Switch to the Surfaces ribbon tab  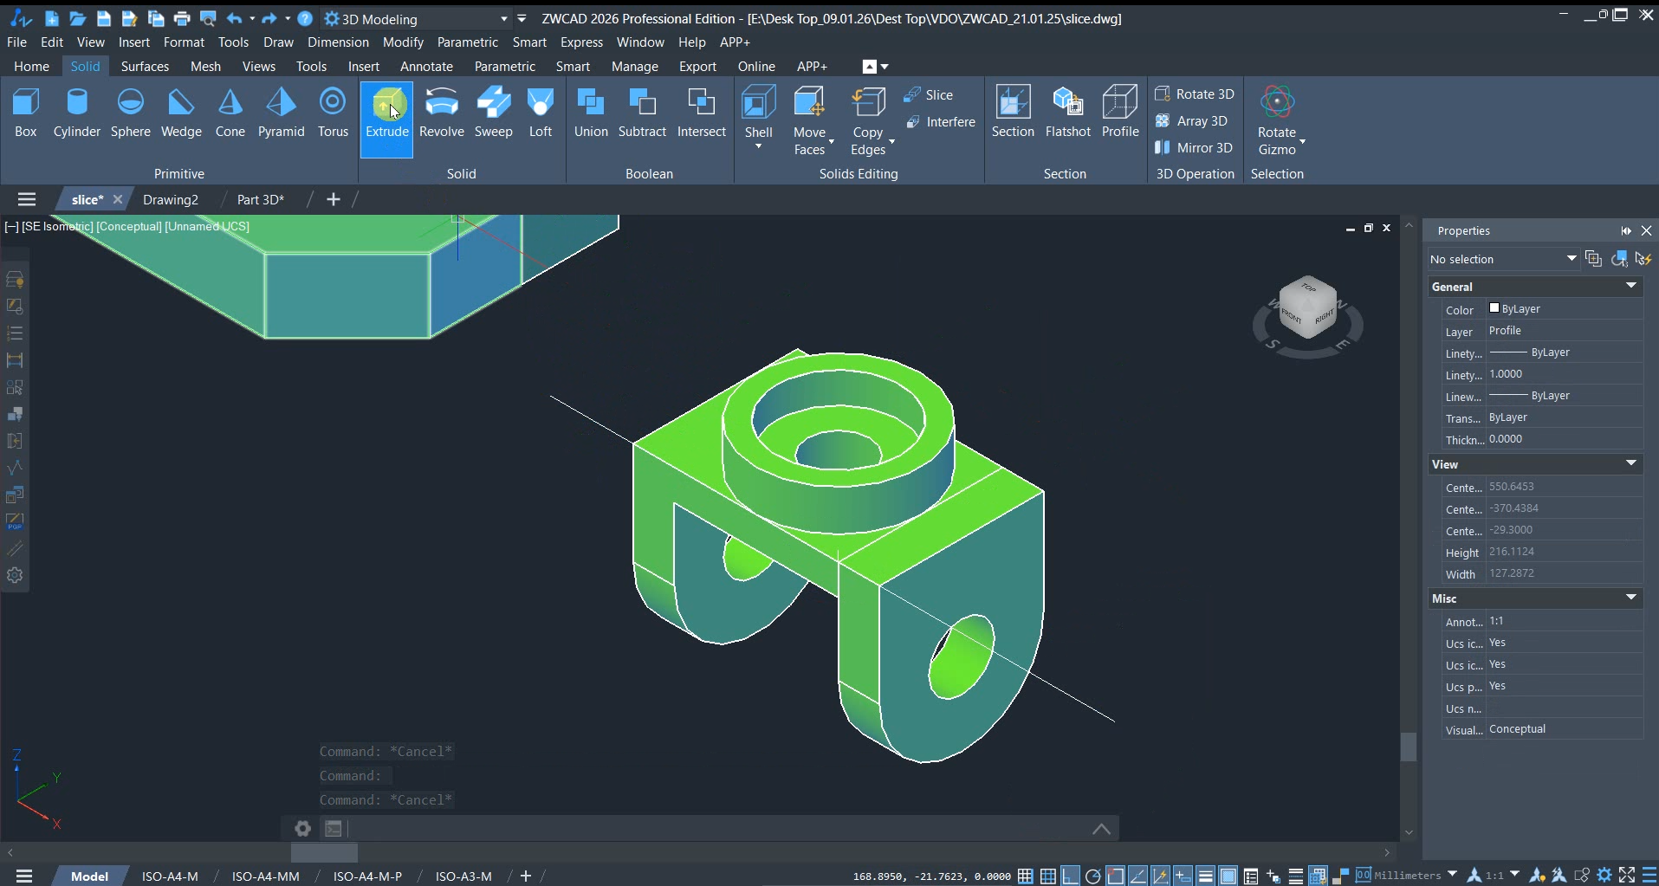coord(145,66)
